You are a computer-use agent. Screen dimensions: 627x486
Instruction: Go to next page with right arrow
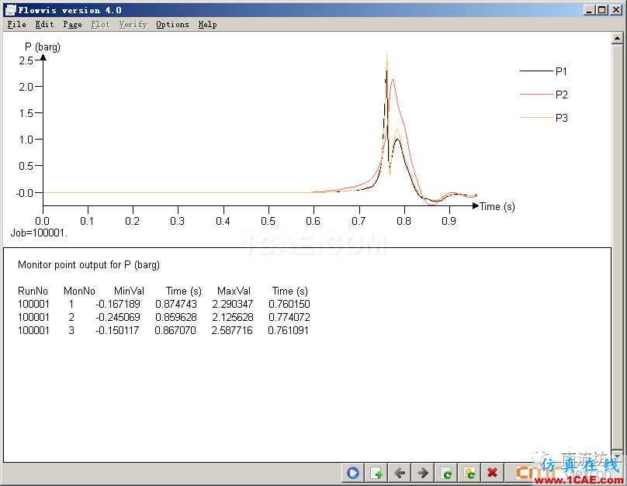tap(423, 474)
